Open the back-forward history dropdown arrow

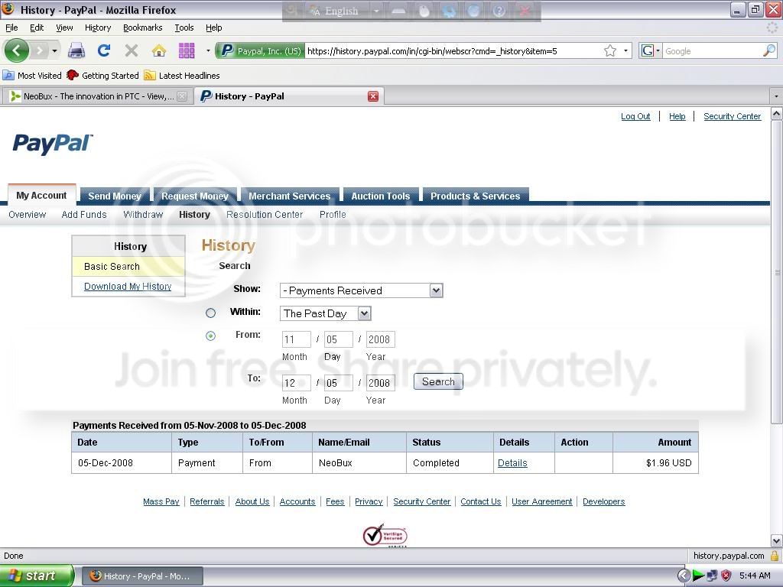pos(54,51)
